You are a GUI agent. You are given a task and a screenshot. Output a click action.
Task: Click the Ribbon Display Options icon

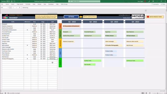pos(153,1)
